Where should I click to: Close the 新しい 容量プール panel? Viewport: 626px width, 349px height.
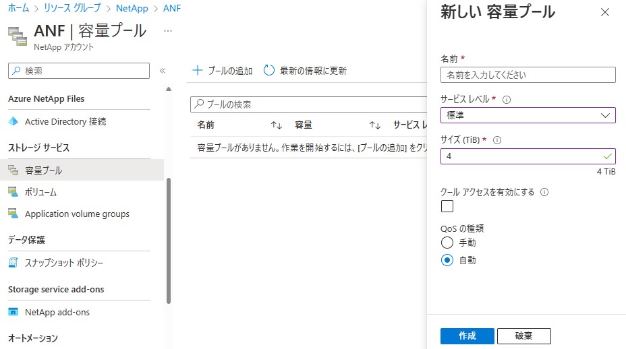(x=605, y=12)
